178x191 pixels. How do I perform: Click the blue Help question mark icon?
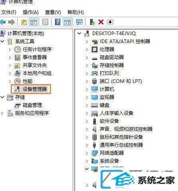point(57,22)
